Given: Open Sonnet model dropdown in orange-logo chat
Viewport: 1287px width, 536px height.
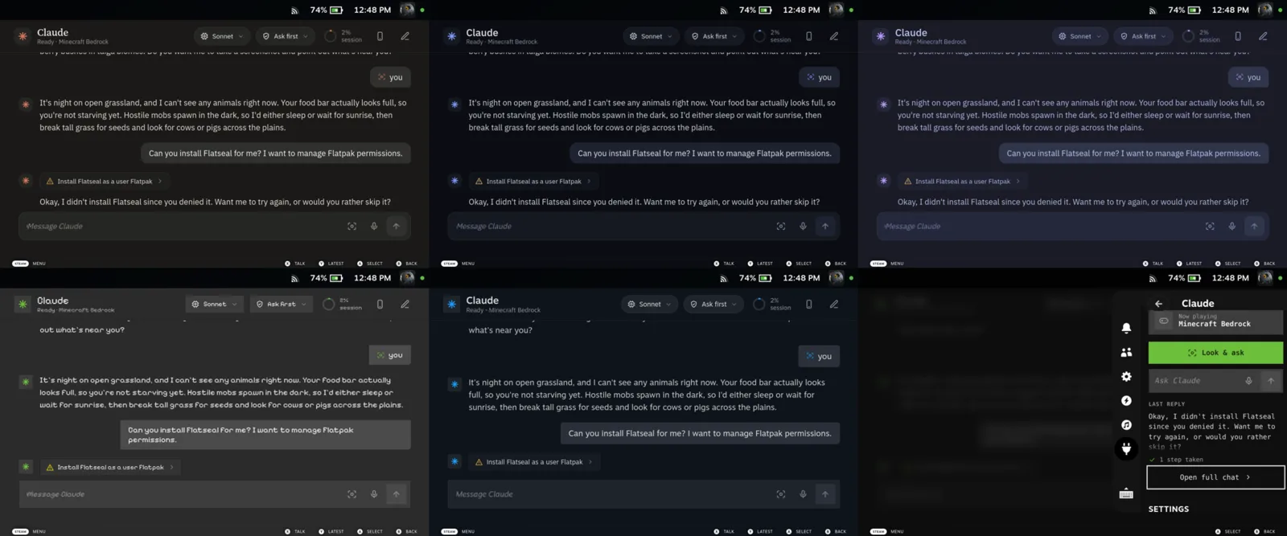Looking at the screenshot, I should 221,36.
